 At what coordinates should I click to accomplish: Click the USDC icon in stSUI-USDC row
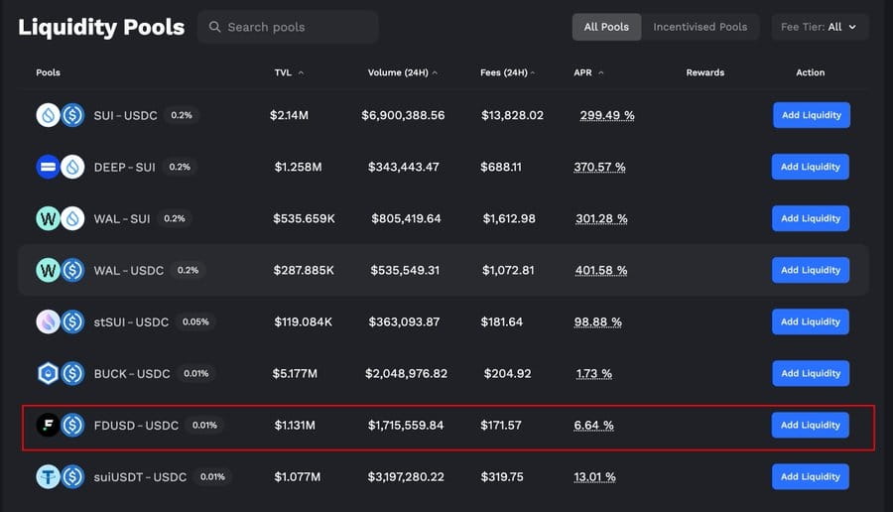[x=72, y=321]
